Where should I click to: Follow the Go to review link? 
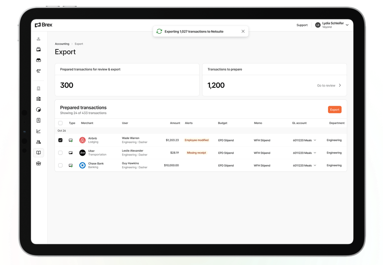point(326,85)
